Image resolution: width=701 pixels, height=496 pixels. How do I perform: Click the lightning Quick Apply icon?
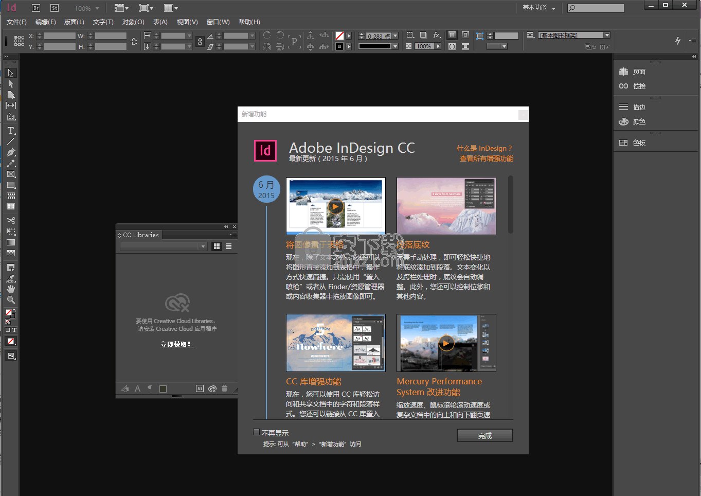pyautogui.click(x=678, y=41)
